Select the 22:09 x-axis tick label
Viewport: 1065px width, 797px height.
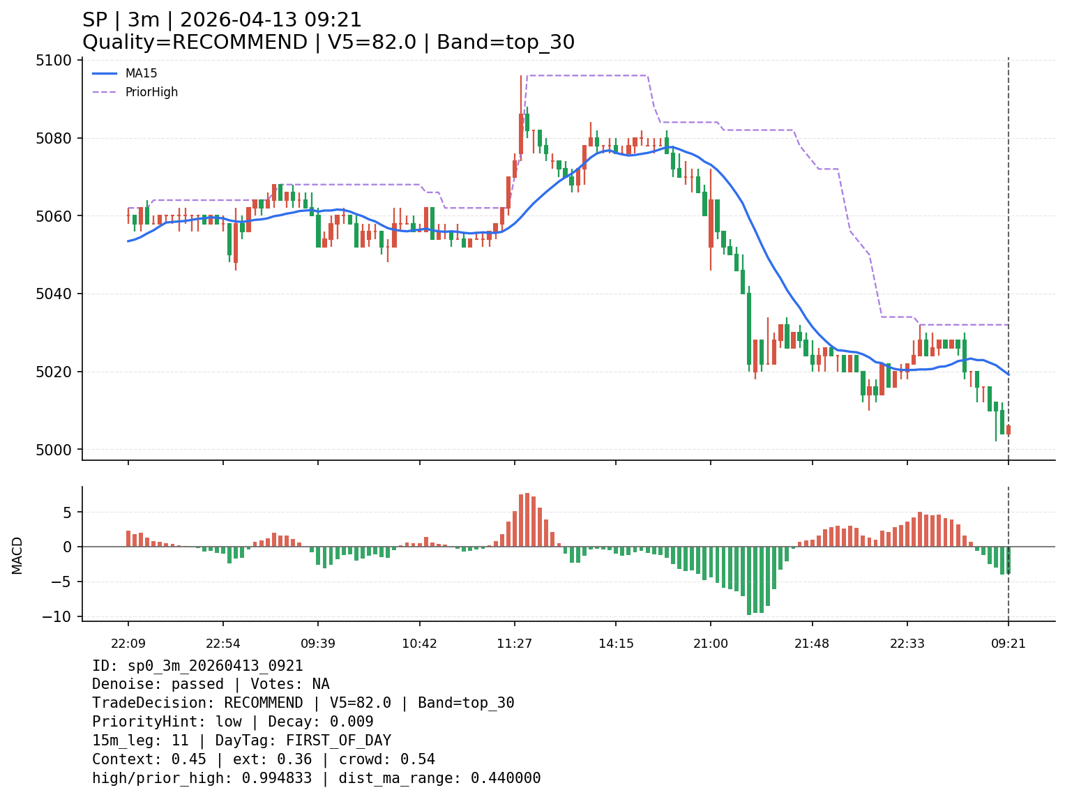[x=128, y=644]
